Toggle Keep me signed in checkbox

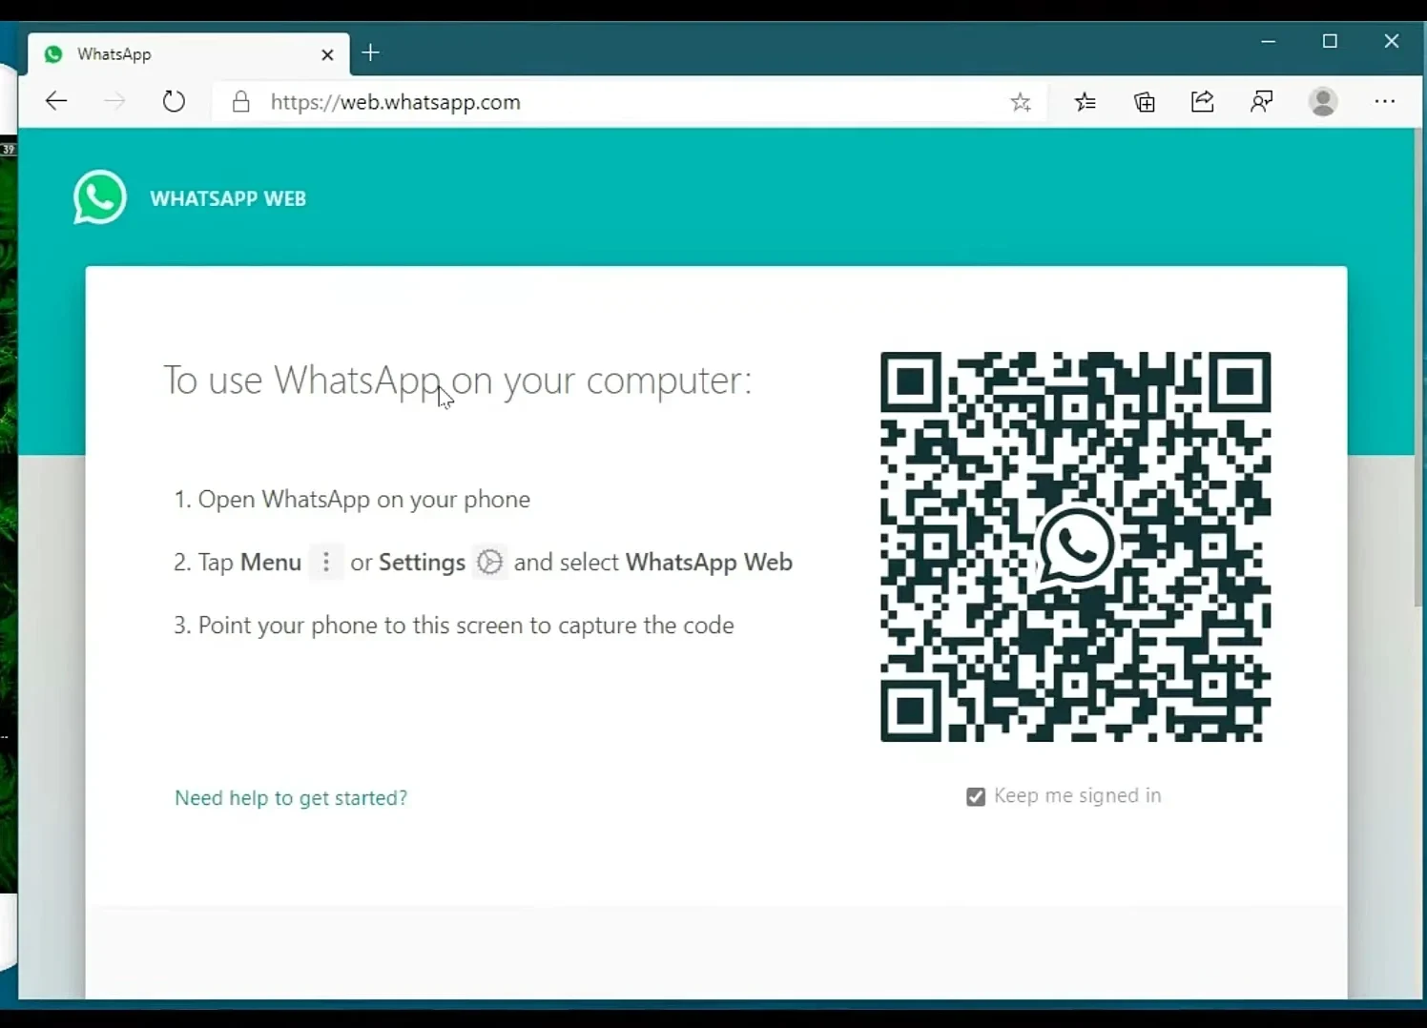tap(976, 796)
